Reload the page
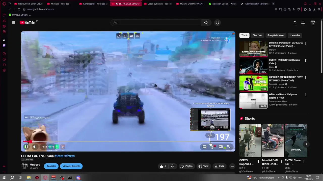The width and height of the screenshot is (323, 181). pos(19,9)
